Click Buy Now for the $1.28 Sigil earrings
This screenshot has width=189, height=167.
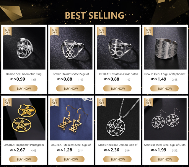[x=70, y=159]
